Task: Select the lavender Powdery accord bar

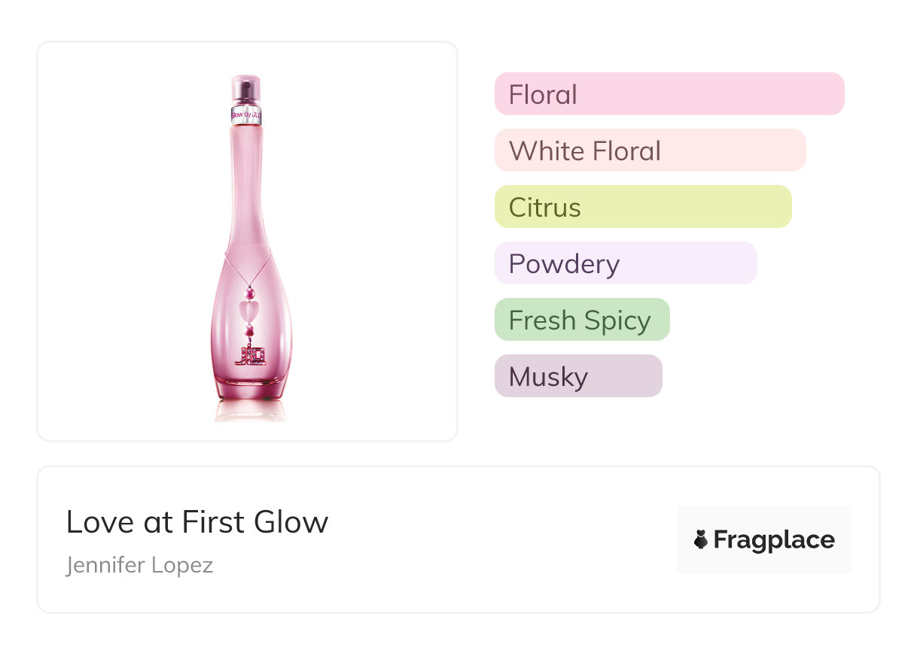Action: [x=625, y=263]
